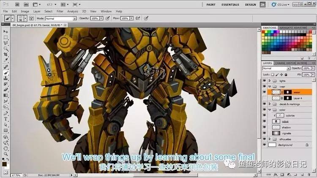Select the Crop tool
This screenshot has height=178, width=317.
(5, 55)
